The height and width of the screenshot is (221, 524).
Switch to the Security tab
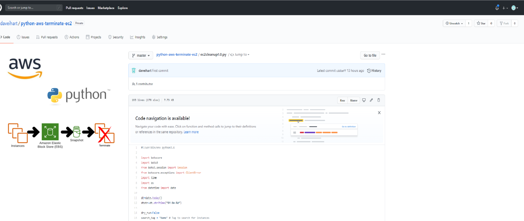tap(116, 37)
